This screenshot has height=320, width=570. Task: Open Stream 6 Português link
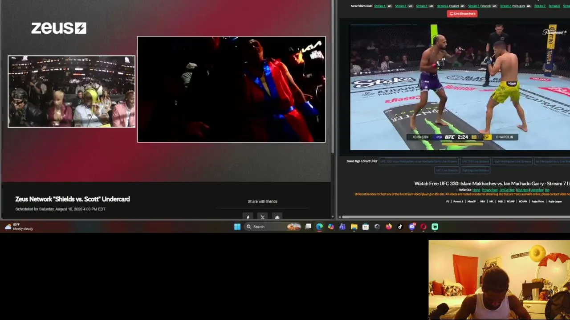click(x=513, y=6)
